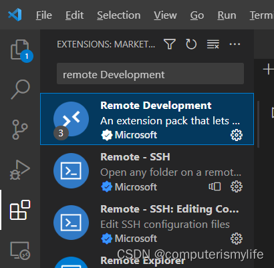Screen dimensions: 274x268
Task: Clear extensions search results
Action: [213, 44]
